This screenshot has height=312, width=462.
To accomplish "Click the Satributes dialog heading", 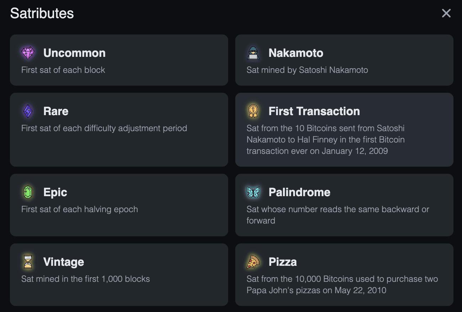I will coord(42,14).
